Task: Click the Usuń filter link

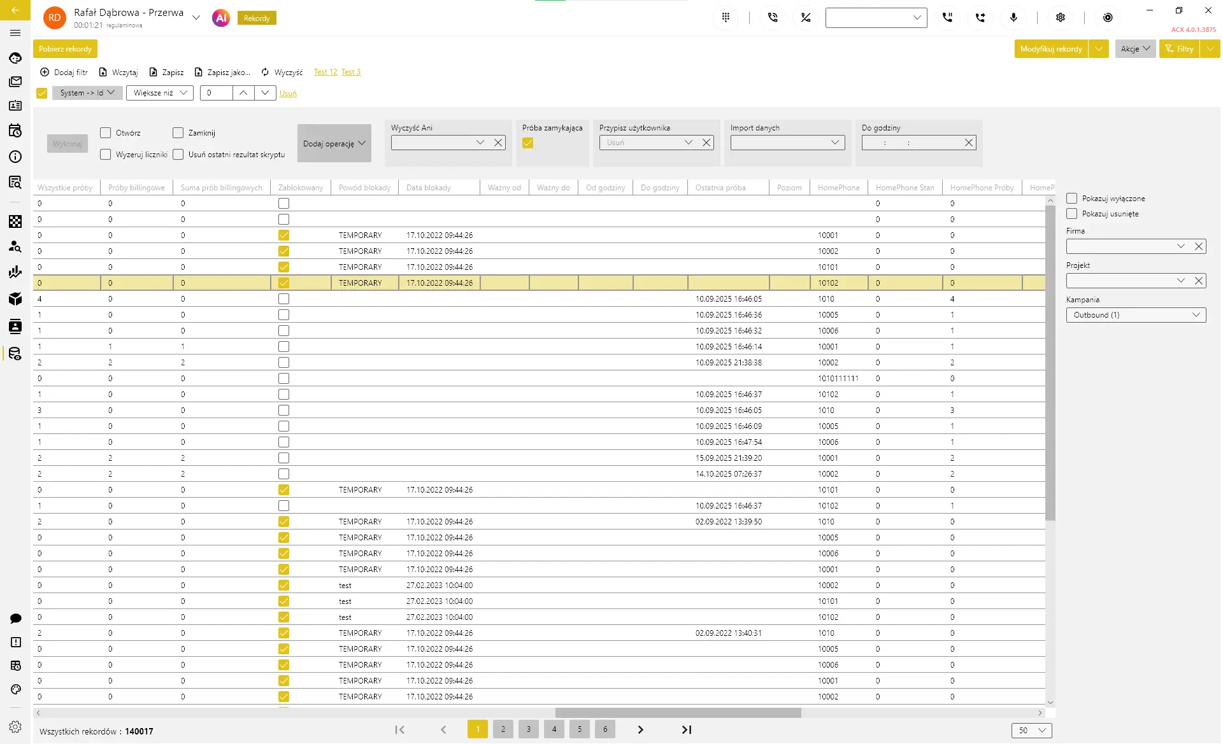Action: 288,94
